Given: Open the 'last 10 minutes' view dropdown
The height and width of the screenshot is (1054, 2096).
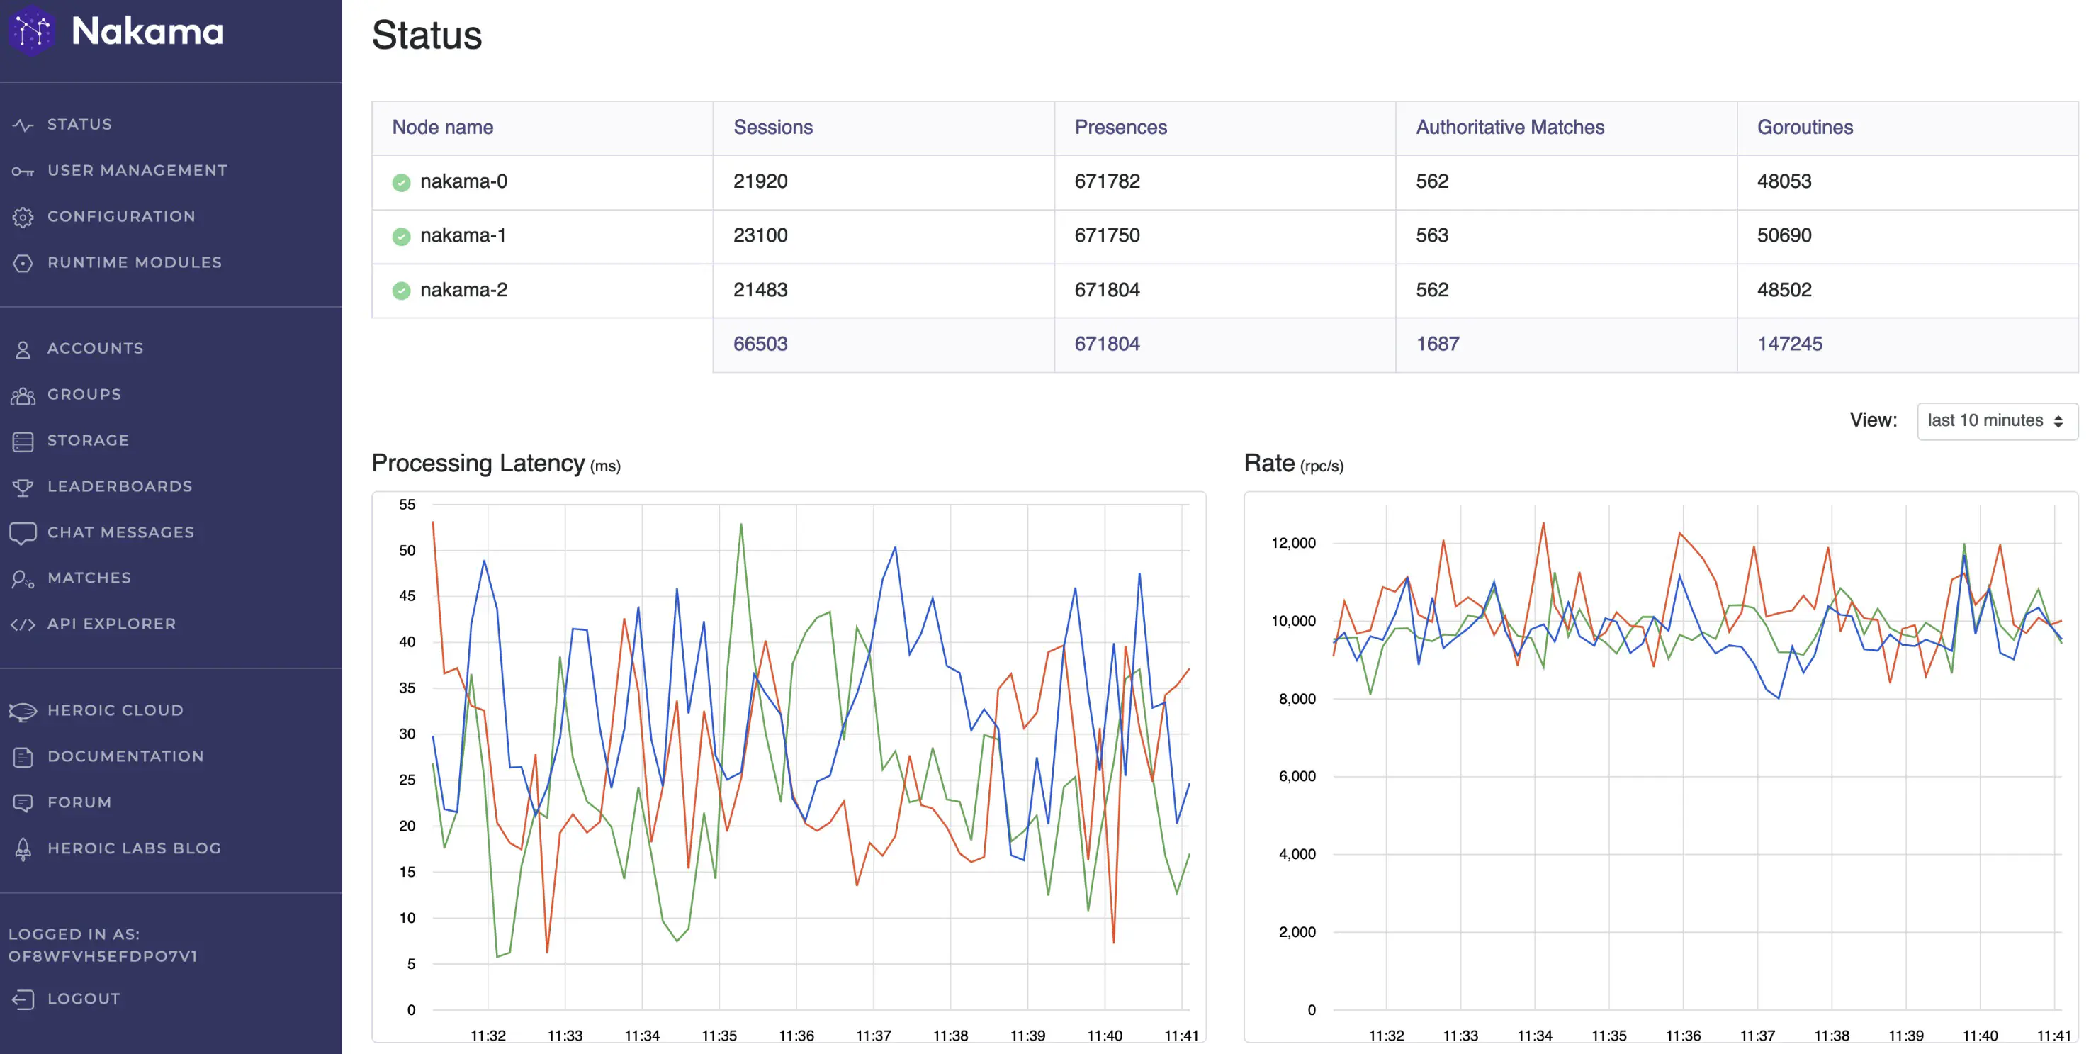Looking at the screenshot, I should (1997, 421).
